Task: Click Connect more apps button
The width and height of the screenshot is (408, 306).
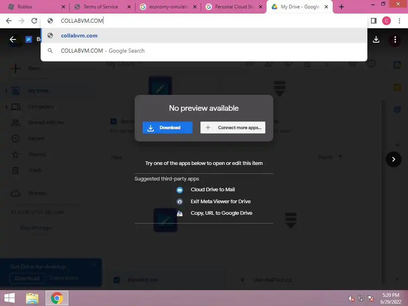Action: coord(233,127)
